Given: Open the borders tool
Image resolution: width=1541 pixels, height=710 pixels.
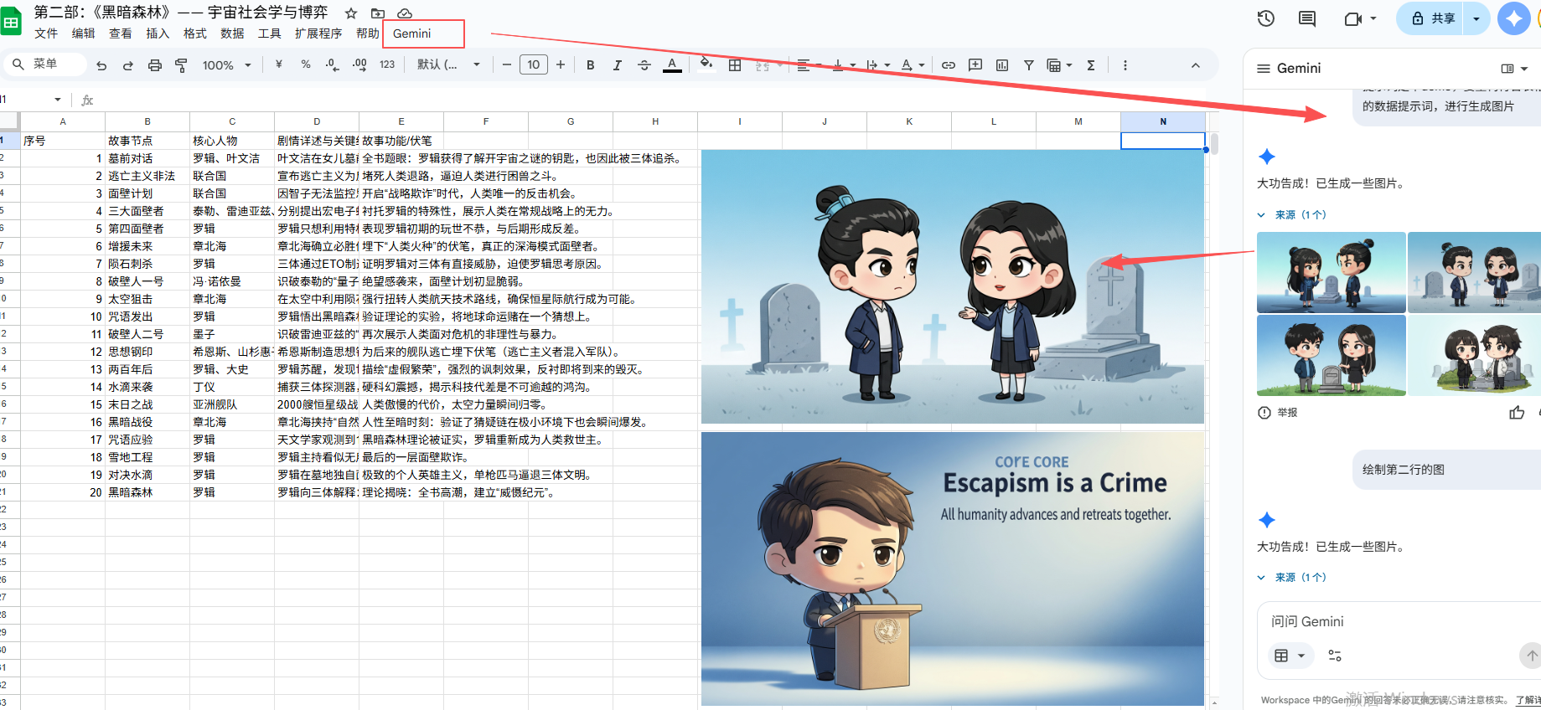Looking at the screenshot, I should click(x=735, y=64).
